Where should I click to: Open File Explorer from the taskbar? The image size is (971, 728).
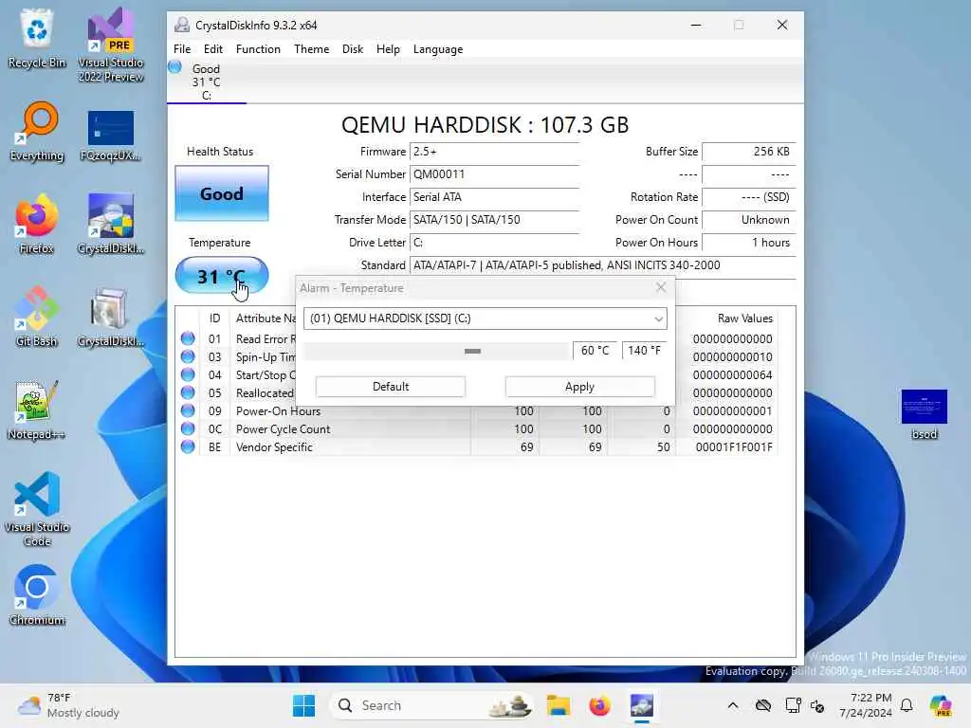point(558,705)
